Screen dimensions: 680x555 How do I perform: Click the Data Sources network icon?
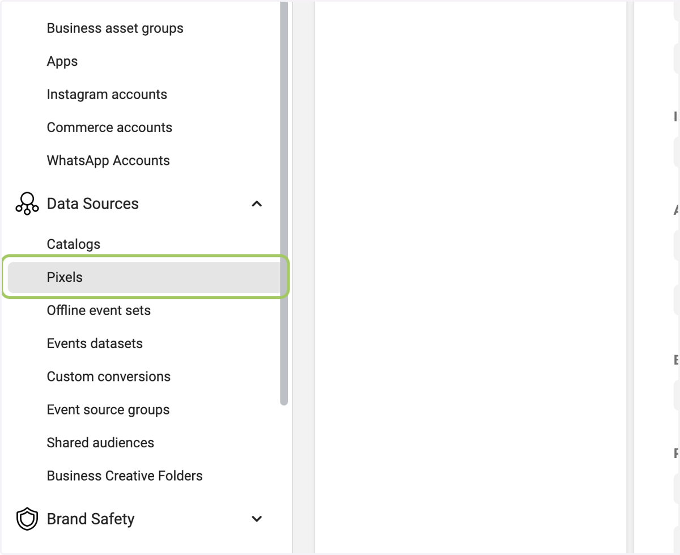(27, 204)
